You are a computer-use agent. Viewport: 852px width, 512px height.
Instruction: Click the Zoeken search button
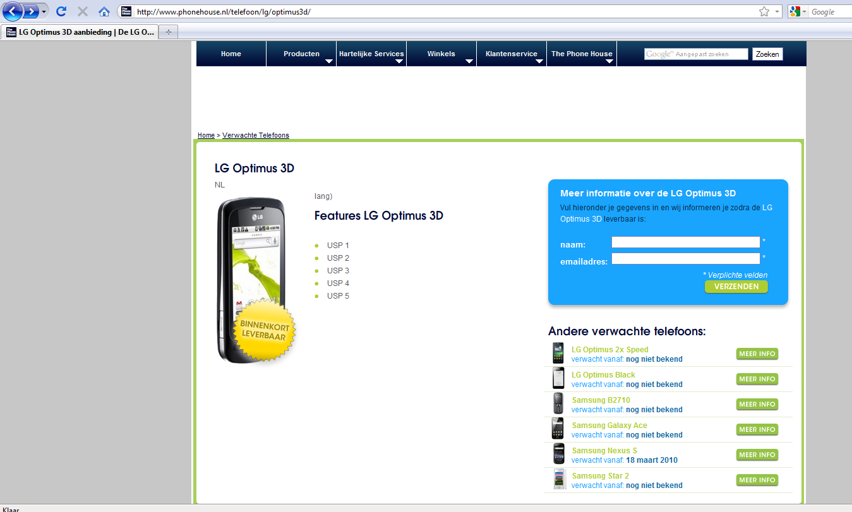[x=767, y=54]
